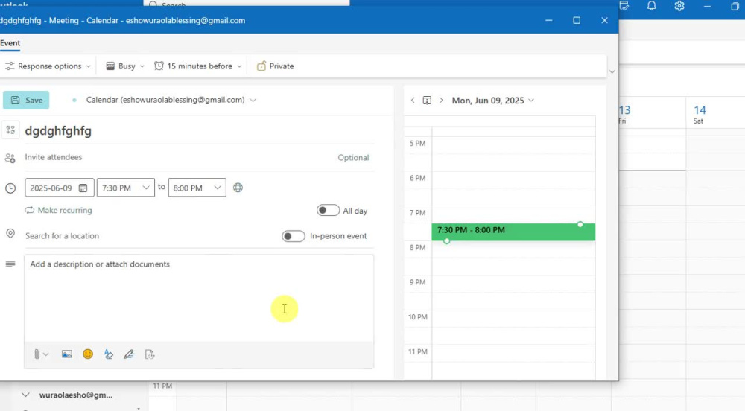This screenshot has width=745, height=411.
Task: Open date picker calendar icon
Action: [x=83, y=188]
